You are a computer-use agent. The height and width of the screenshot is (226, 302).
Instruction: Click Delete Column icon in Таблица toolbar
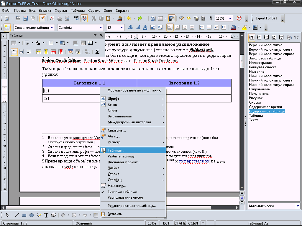pyautogui.click(x=61, y=52)
